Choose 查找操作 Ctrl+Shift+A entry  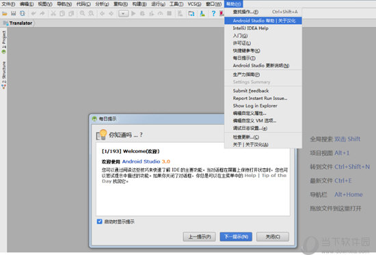pyautogui.click(x=263, y=12)
